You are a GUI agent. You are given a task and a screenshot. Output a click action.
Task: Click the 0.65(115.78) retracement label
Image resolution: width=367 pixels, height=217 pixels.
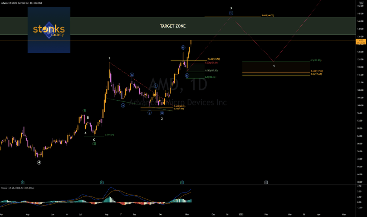click(316, 74)
